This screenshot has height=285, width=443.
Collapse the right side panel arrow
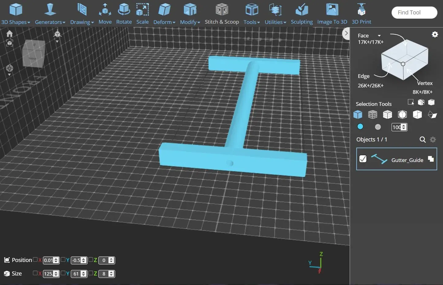[346, 33]
